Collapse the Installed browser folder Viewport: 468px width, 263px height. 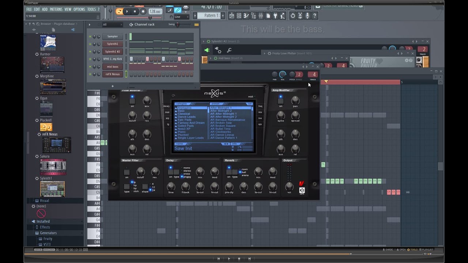(x=42, y=221)
